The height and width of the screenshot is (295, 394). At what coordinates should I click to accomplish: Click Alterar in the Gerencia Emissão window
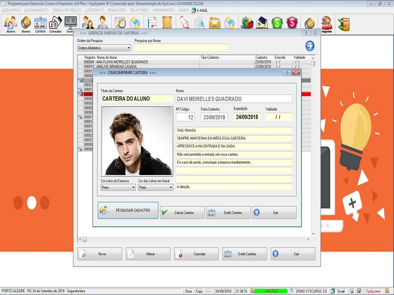click(x=148, y=254)
